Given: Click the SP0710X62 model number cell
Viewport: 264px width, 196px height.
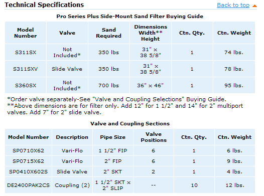Looking at the screenshot, I should click(28, 150).
